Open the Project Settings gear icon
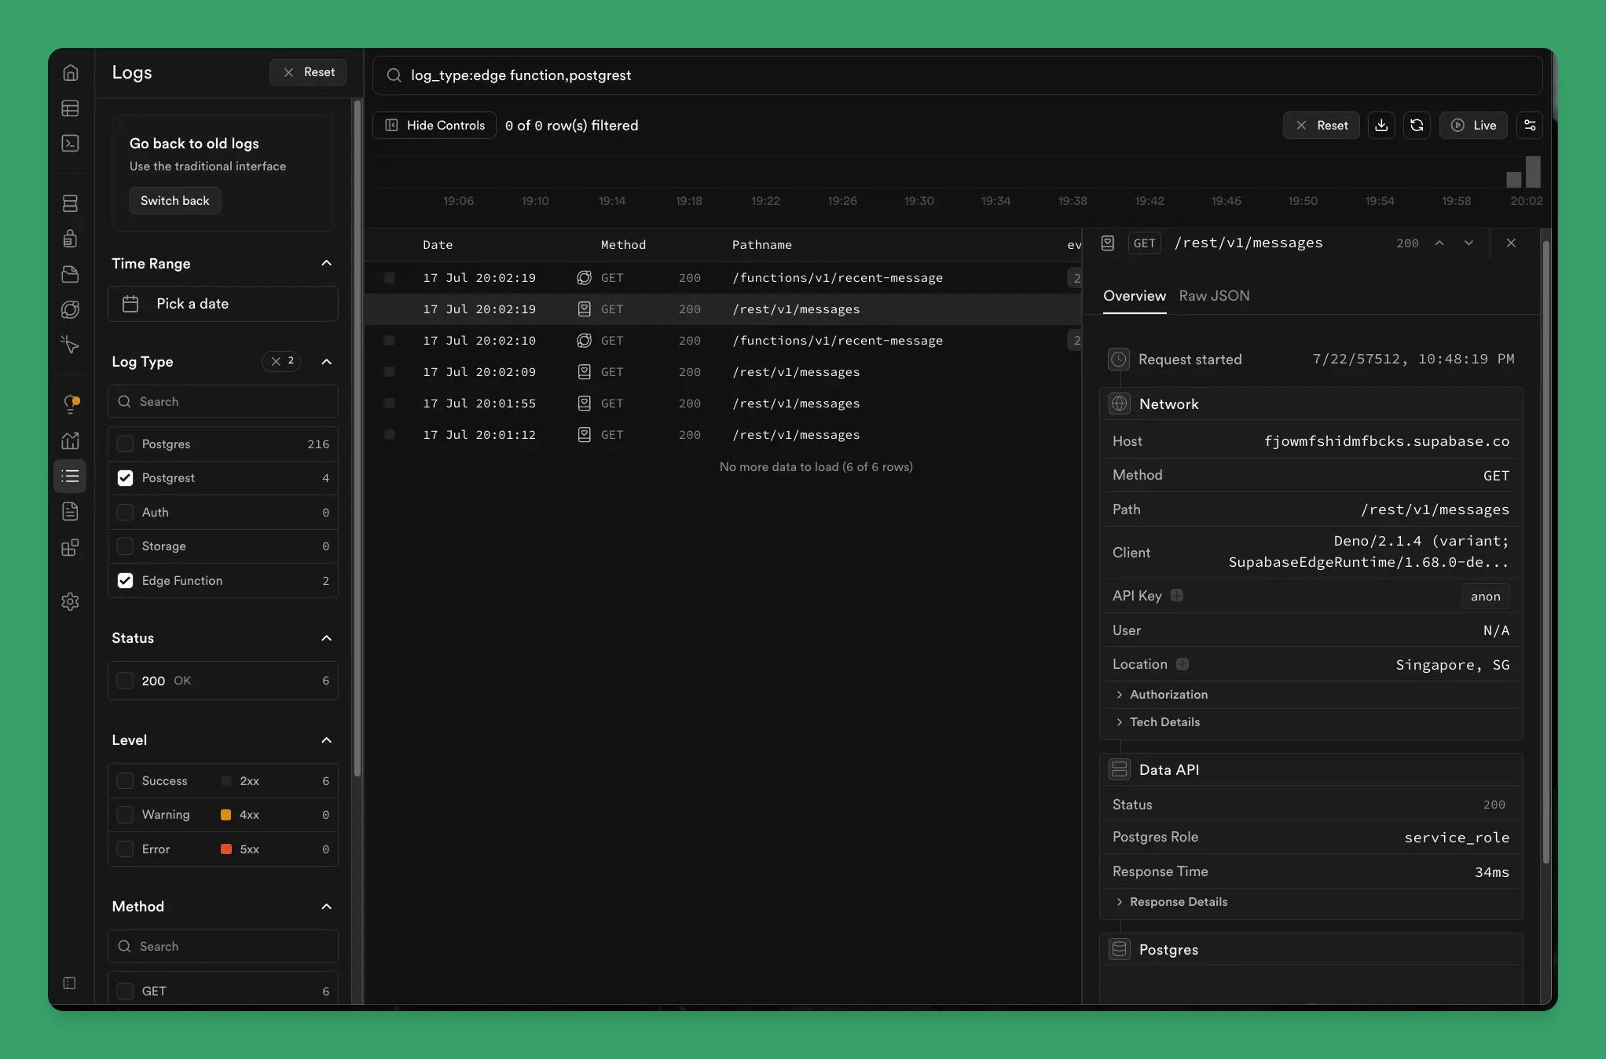 click(70, 601)
